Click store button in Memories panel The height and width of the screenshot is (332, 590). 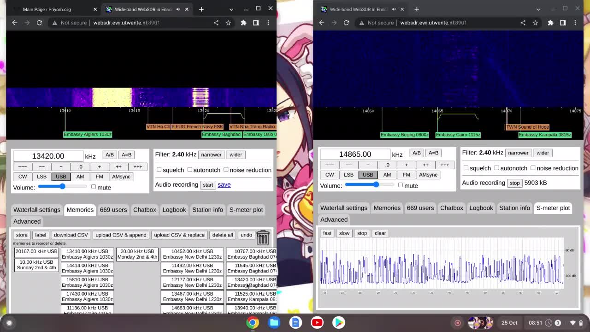22,235
